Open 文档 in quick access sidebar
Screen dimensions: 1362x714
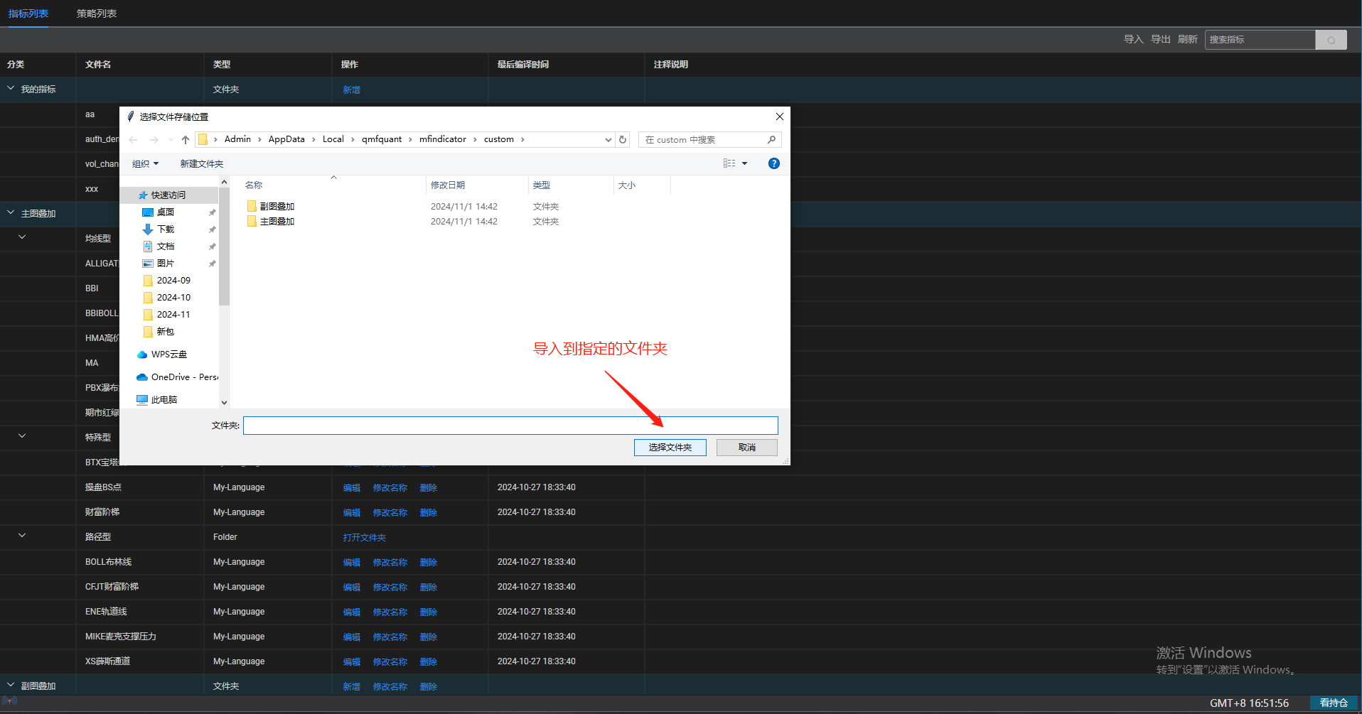click(166, 247)
